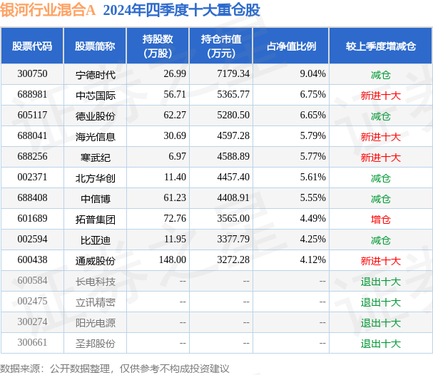433x375 pixels.
Task: Select stock name 北方华创
Action: pyautogui.click(x=96, y=178)
